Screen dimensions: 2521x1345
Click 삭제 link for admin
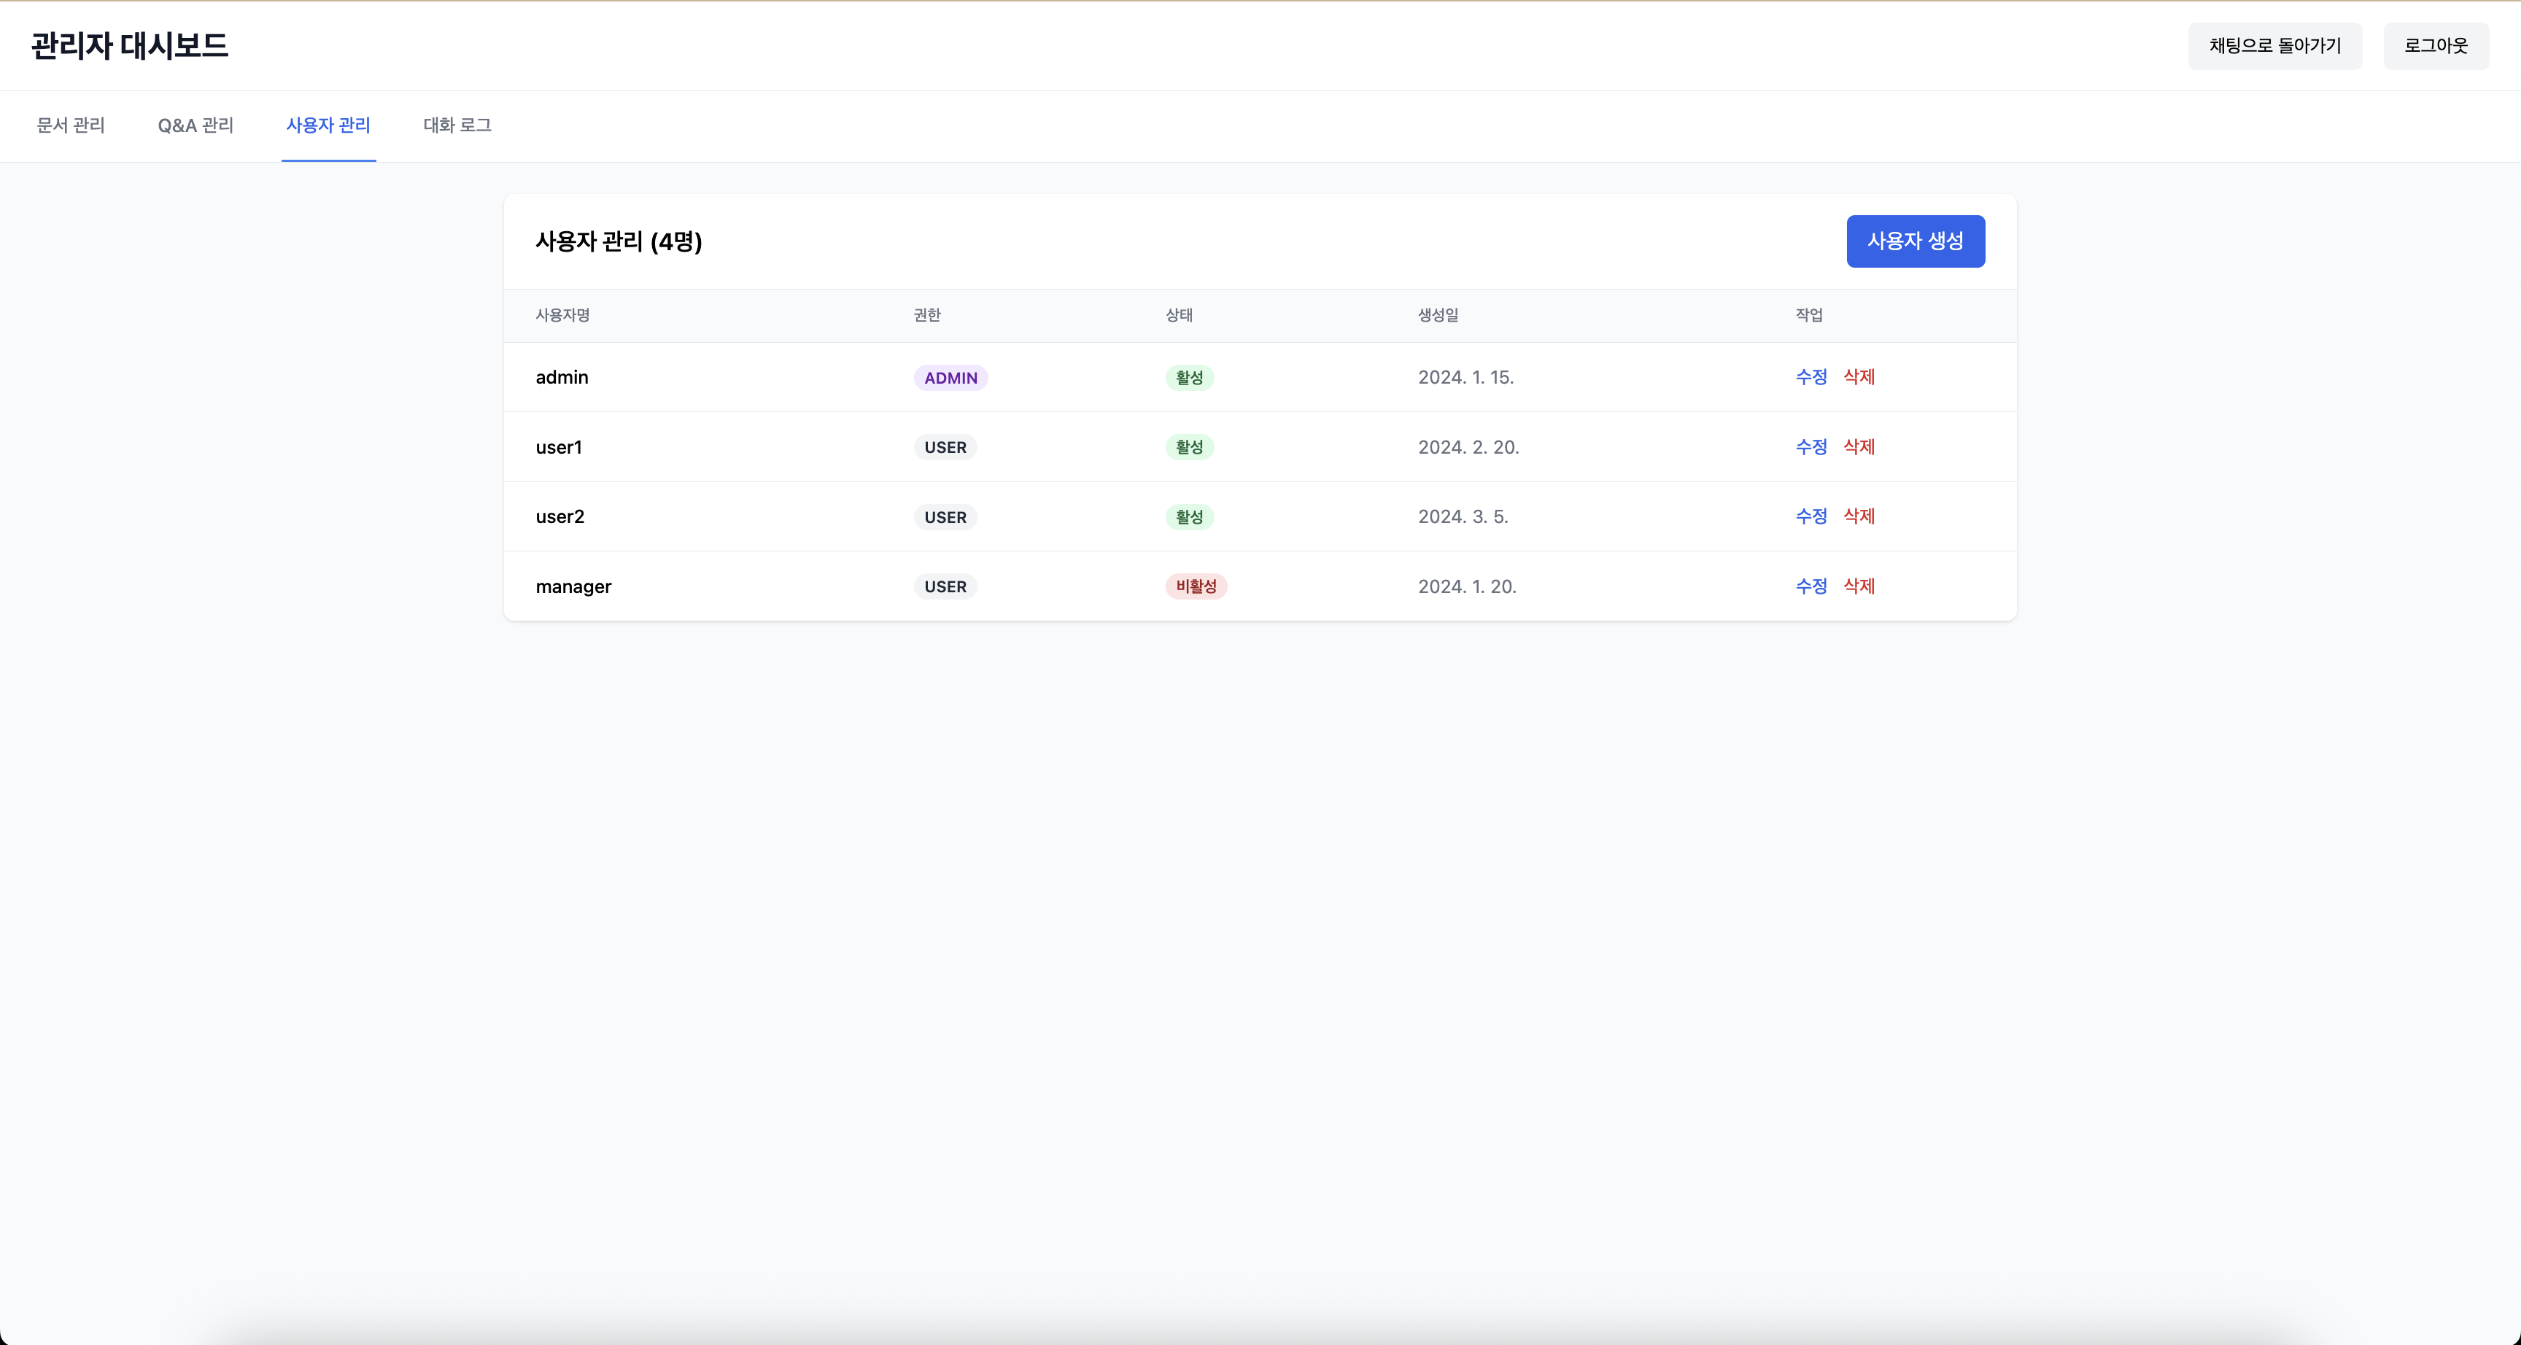(x=1859, y=377)
